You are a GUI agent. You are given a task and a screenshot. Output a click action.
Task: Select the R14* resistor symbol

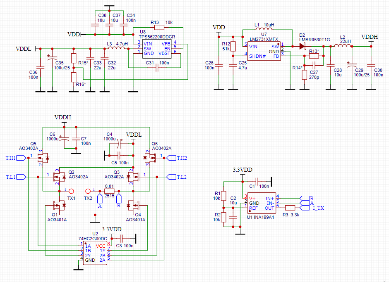[x=305, y=75]
